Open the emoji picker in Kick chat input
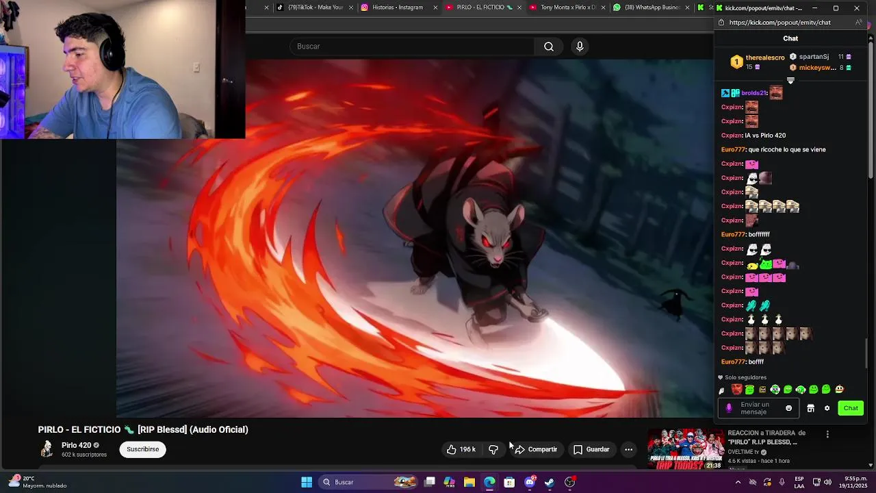Image resolution: width=876 pixels, height=493 pixels. (x=788, y=408)
